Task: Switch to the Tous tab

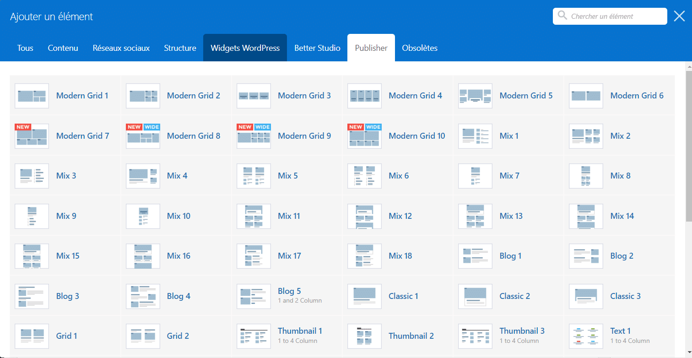Action: tap(25, 48)
